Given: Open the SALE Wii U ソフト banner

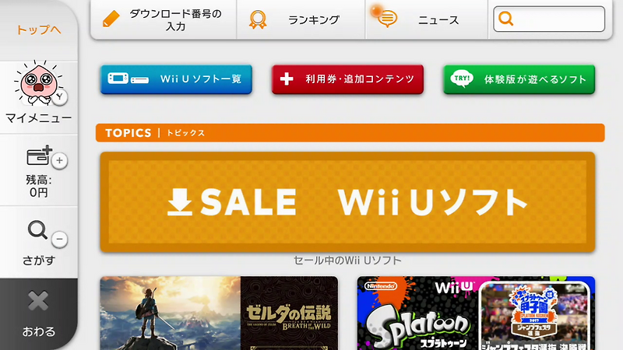Looking at the screenshot, I should (x=347, y=202).
